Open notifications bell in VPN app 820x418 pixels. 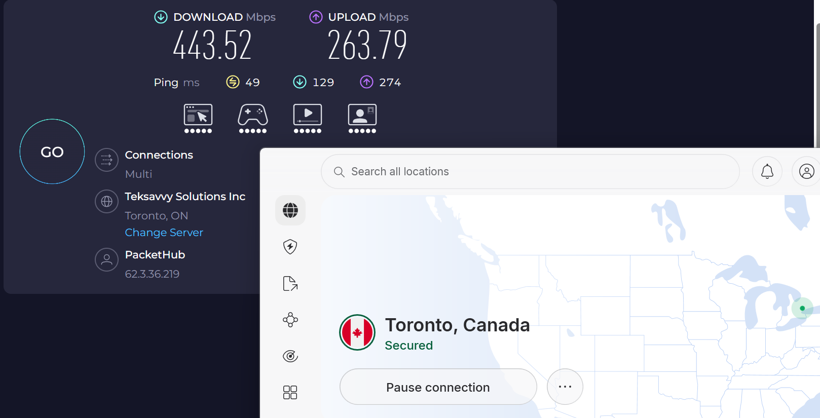coord(767,172)
